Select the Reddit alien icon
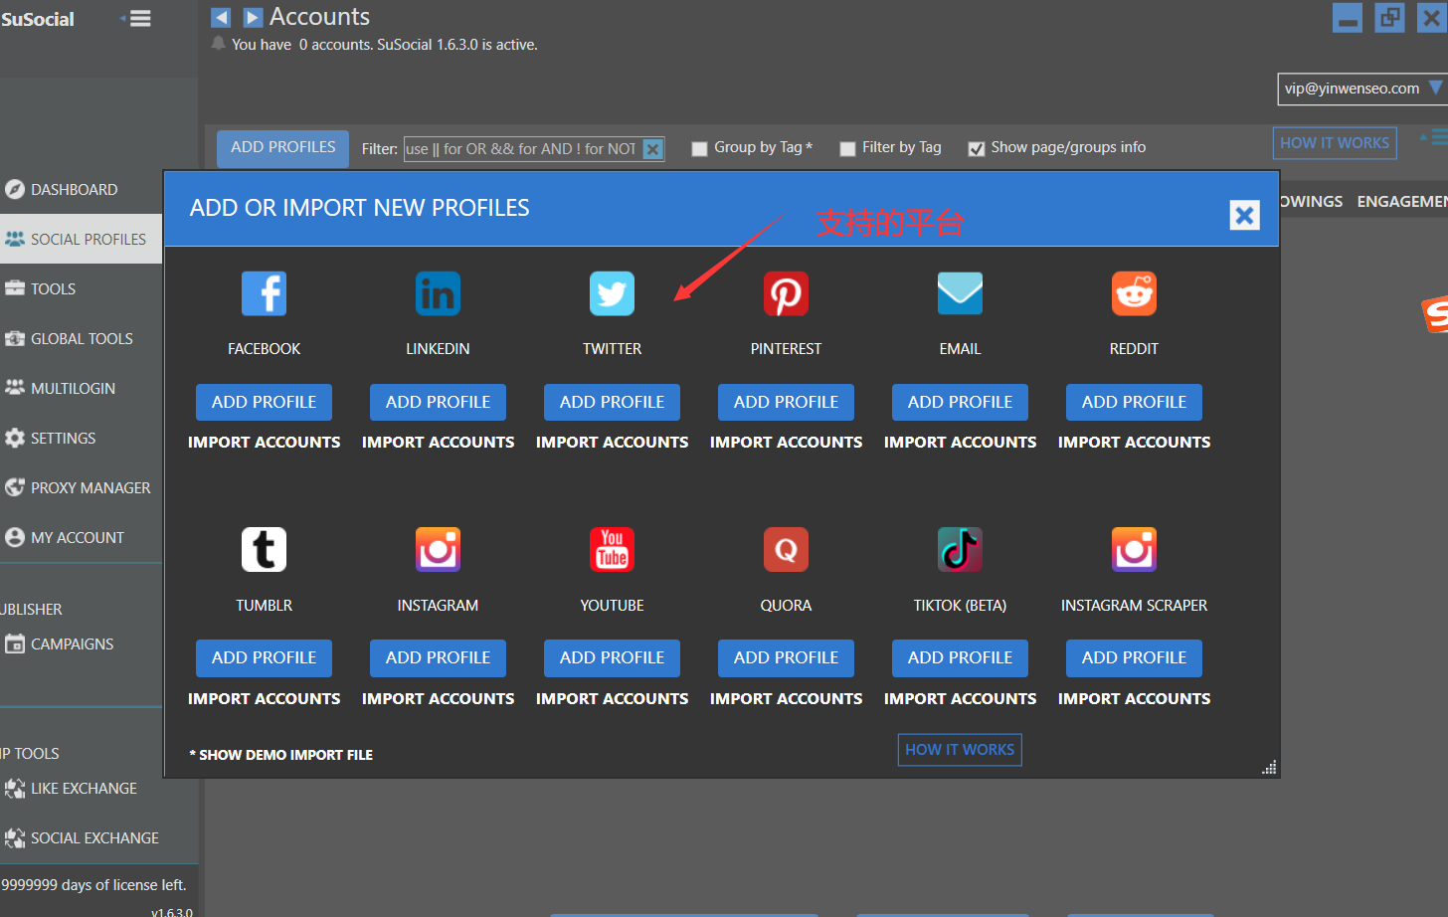Viewport: 1448px width, 917px height. click(1134, 293)
